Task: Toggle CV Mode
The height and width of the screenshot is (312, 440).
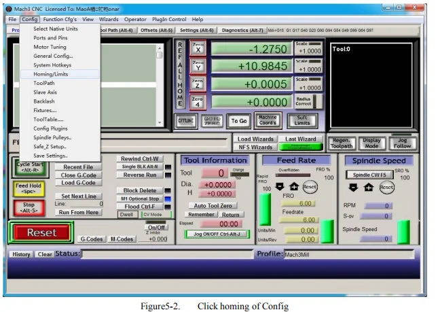Action: pos(156,215)
